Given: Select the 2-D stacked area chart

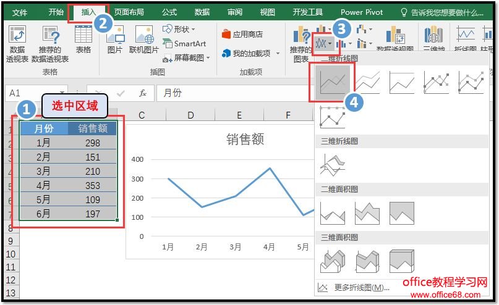Looking at the screenshot, I should tap(367, 213).
